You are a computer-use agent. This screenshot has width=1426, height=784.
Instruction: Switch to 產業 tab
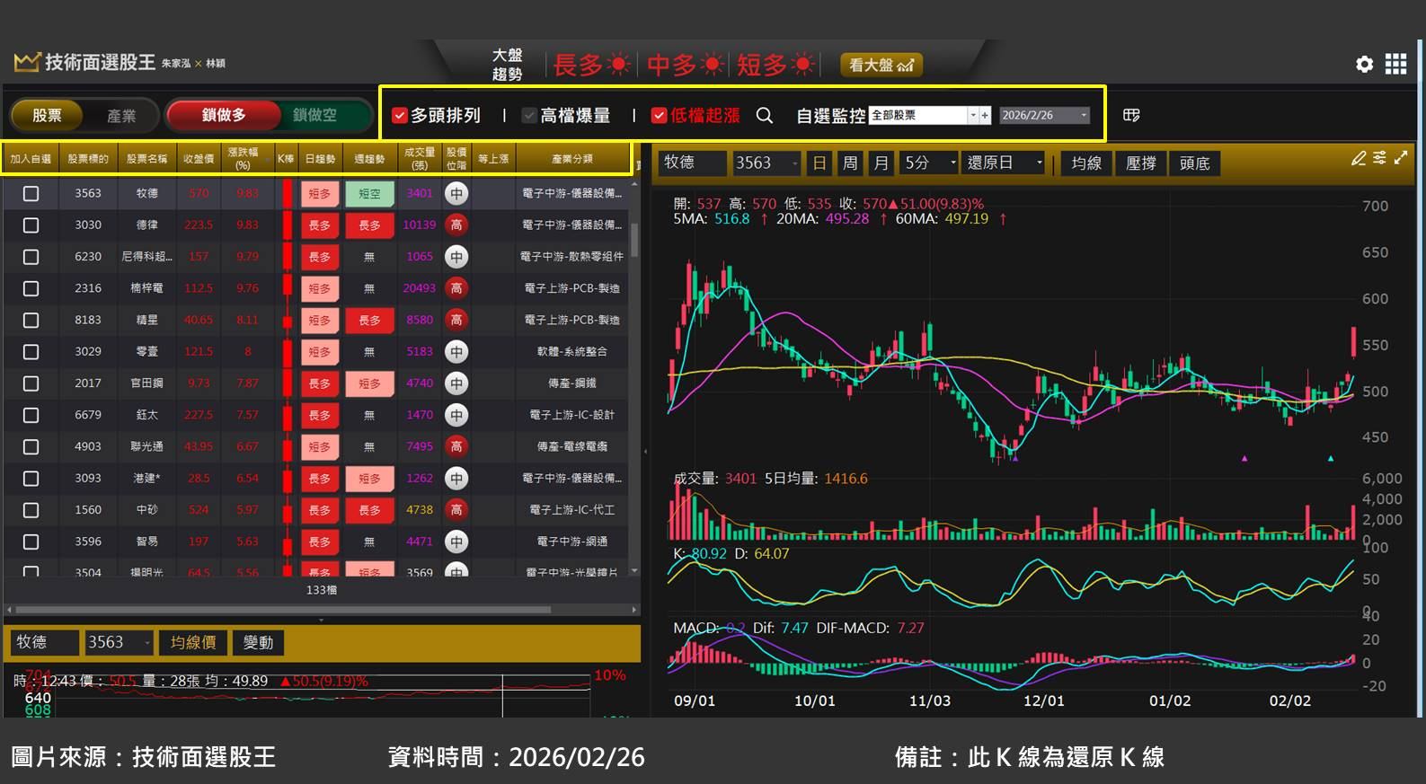(121, 116)
